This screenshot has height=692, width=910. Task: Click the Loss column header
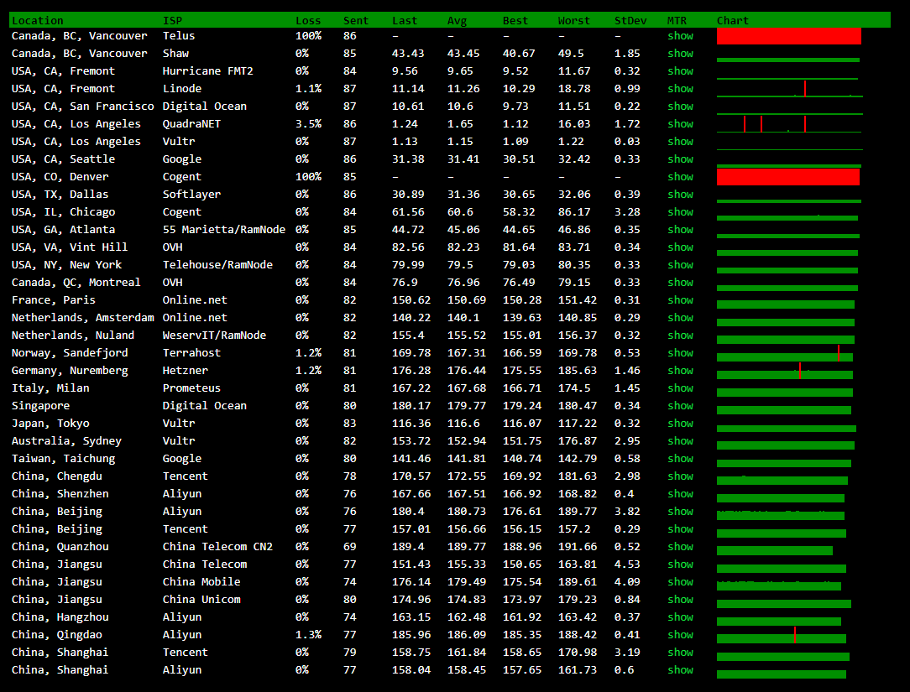pos(308,21)
